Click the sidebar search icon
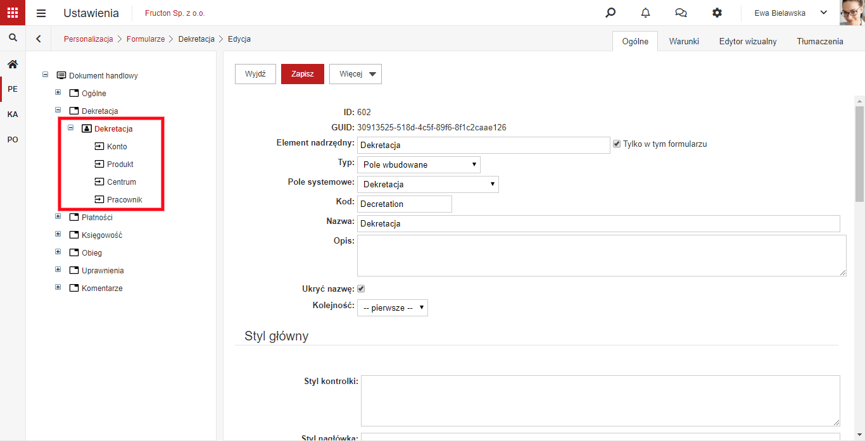Viewport: 865px width, 441px height. pos(13,38)
